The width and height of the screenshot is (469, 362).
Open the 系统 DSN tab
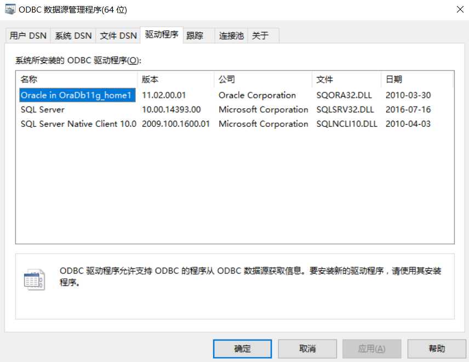click(x=73, y=36)
